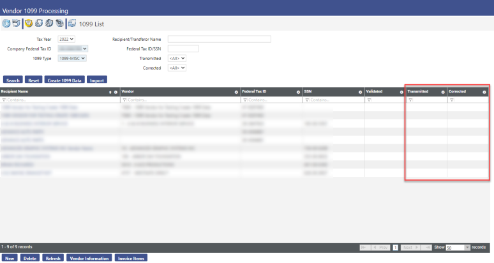The image size is (494, 263).
Task: Open Transmitted column options icon
Action: [x=443, y=92]
